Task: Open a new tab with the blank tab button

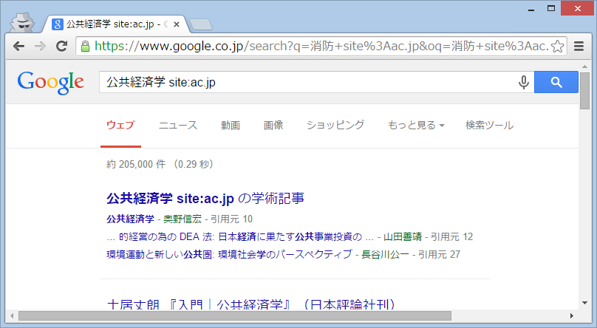Action: tap(201, 24)
